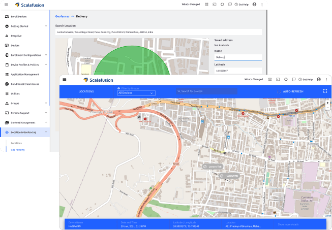Collapse Location & Geofencing sidebar section
Image resolution: width=332 pixels, height=230 pixels.
coord(46,132)
